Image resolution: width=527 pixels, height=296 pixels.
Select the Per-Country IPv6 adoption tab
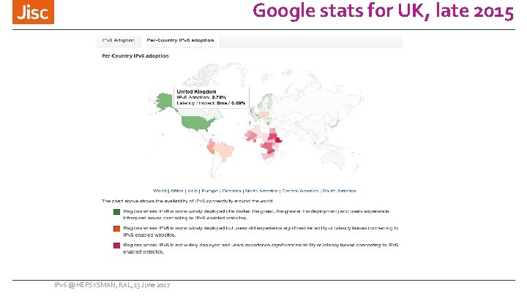180,39
